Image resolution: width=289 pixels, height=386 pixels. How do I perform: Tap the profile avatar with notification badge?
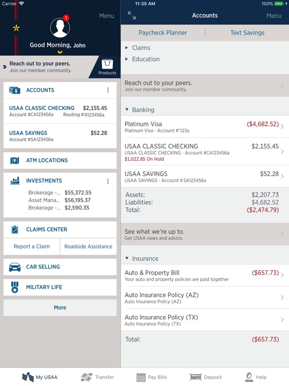tap(60, 27)
